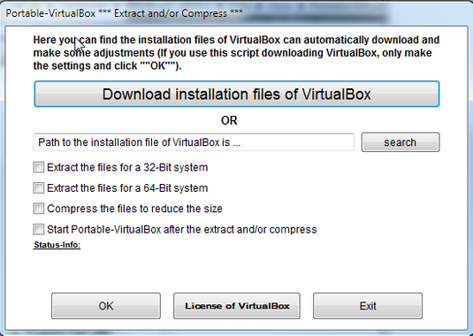This screenshot has width=473, height=336.
Task: Tick the 64-Bit system extraction checkbox
Action: [38, 188]
